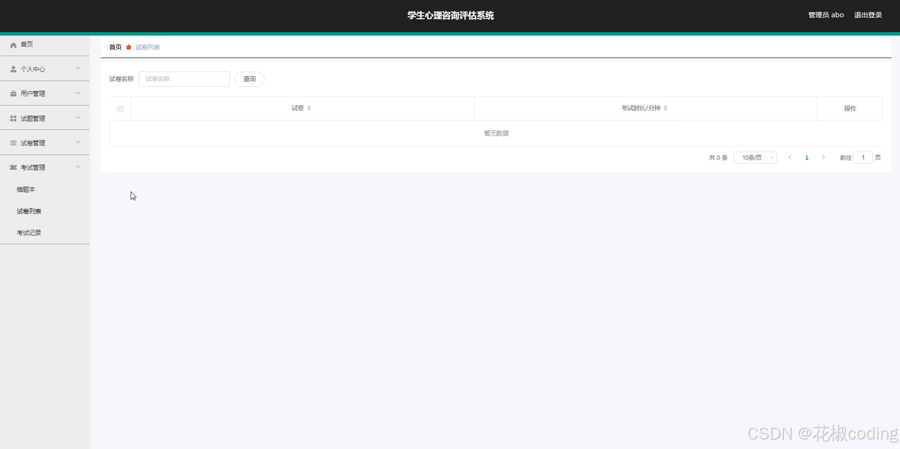Click the list icon beside 试卷管理

[13, 142]
